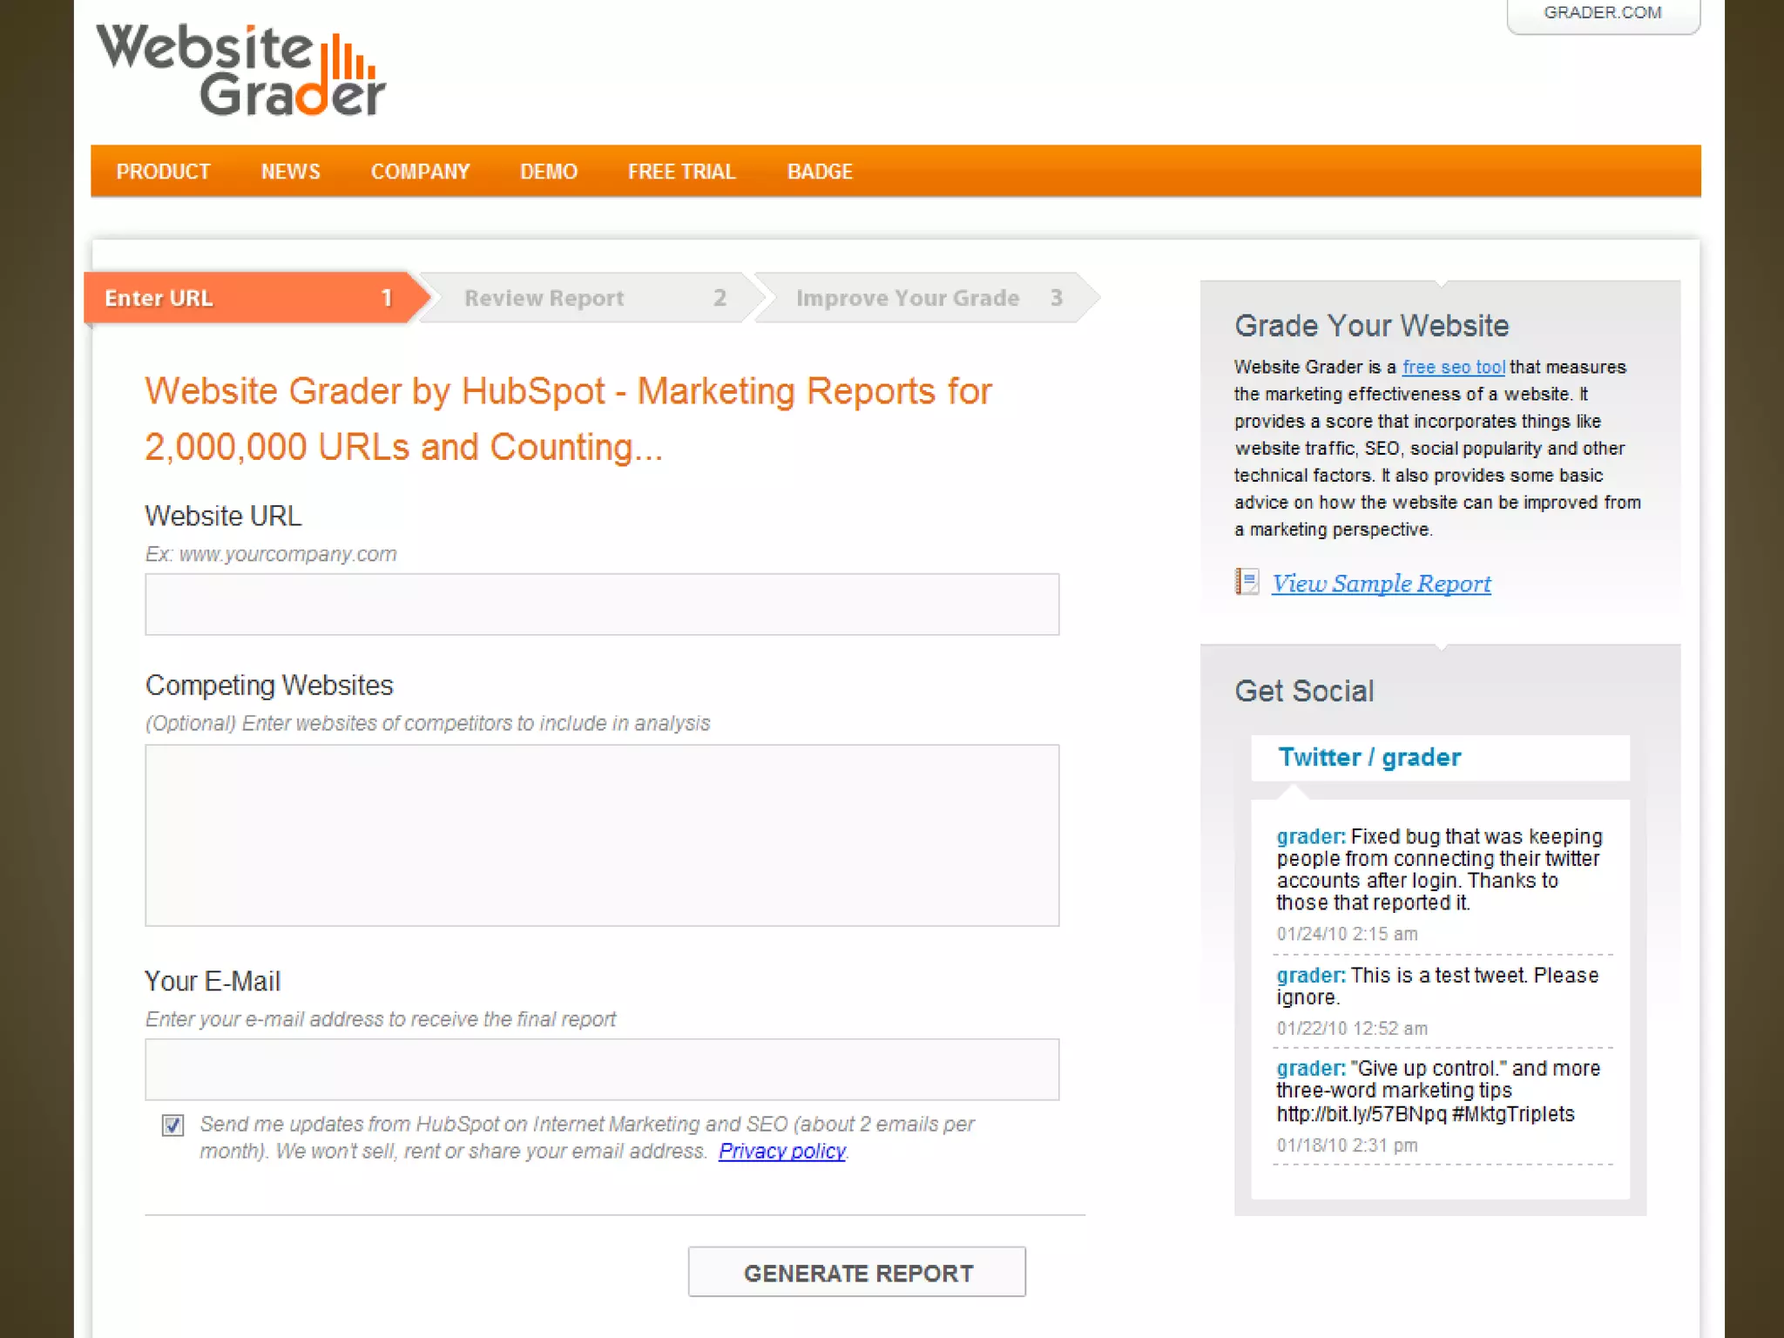1784x1338 pixels.
Task: Open the Privacy policy link
Action: [x=781, y=1152]
